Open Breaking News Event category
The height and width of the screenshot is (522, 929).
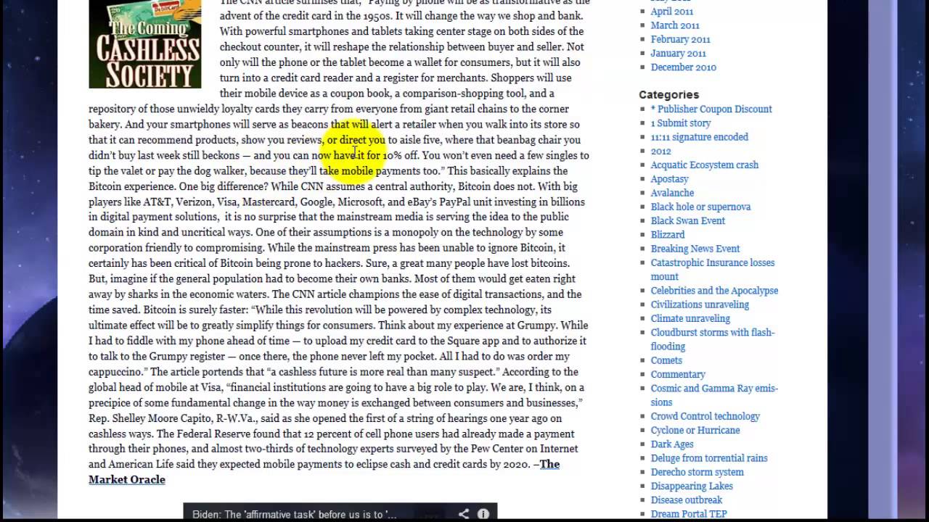[x=695, y=249]
